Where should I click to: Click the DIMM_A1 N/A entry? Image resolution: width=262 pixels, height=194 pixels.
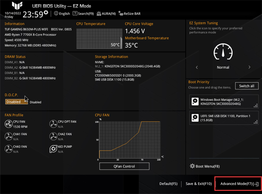pyautogui.click(x=15, y=62)
